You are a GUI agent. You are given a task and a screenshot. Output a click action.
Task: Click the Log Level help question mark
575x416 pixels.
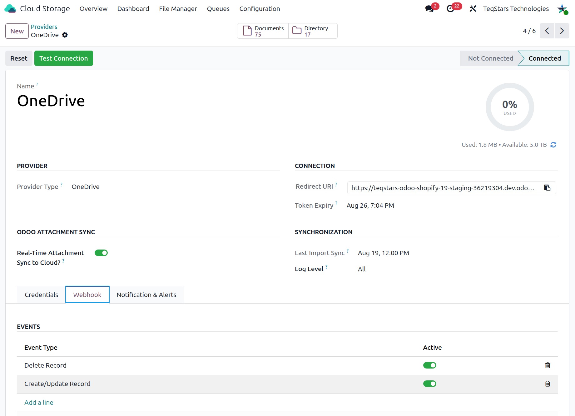coord(326,266)
